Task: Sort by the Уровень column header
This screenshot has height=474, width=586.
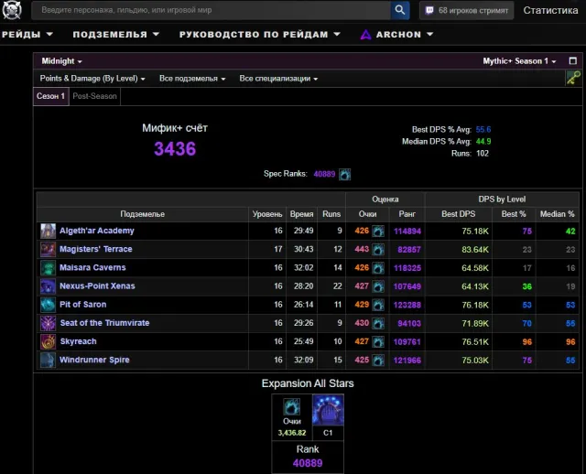Action: 267,214
